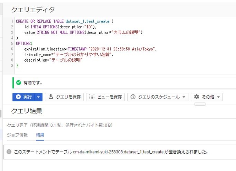The width and height of the screenshot is (236, 171).
Task: Save view with ビューを保存 button
Action: click(105, 97)
